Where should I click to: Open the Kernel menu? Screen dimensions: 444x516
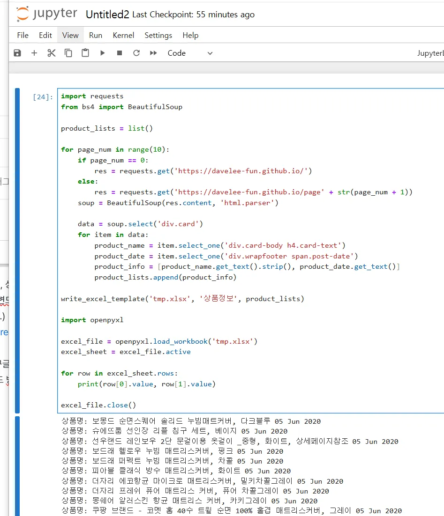[123, 35]
